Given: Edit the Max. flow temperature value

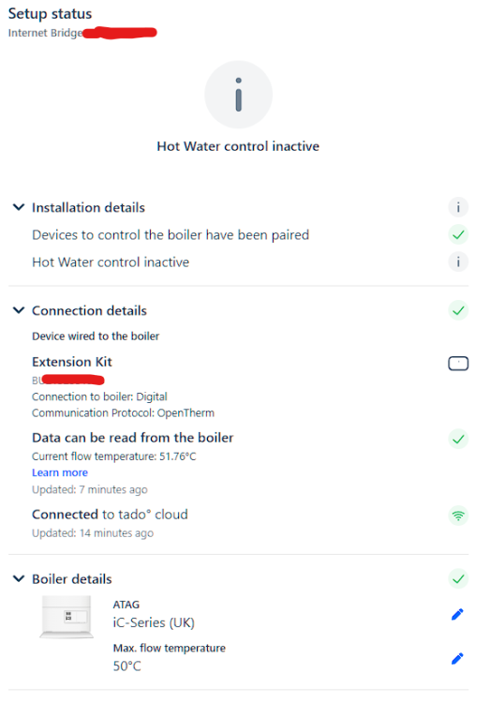Looking at the screenshot, I should (x=457, y=658).
